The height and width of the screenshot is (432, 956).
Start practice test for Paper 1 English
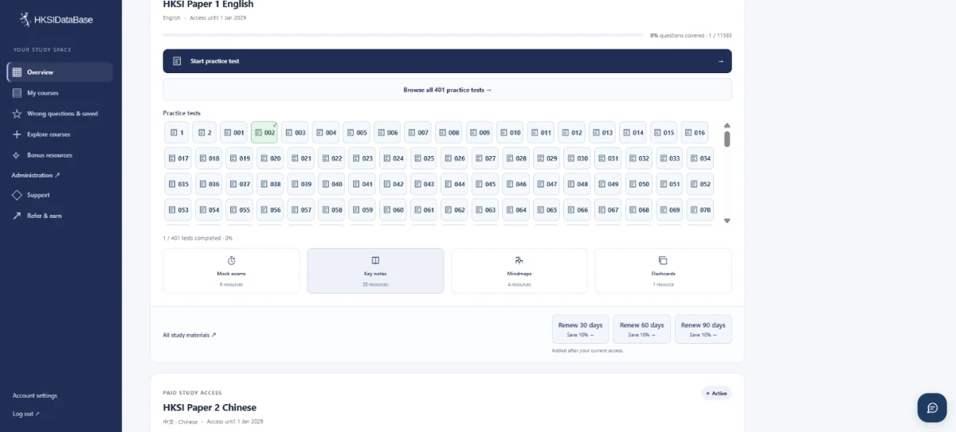click(447, 61)
